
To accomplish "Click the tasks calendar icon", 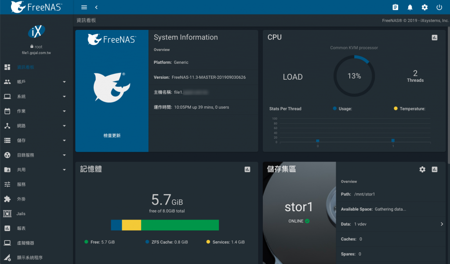I will click(x=7, y=111).
